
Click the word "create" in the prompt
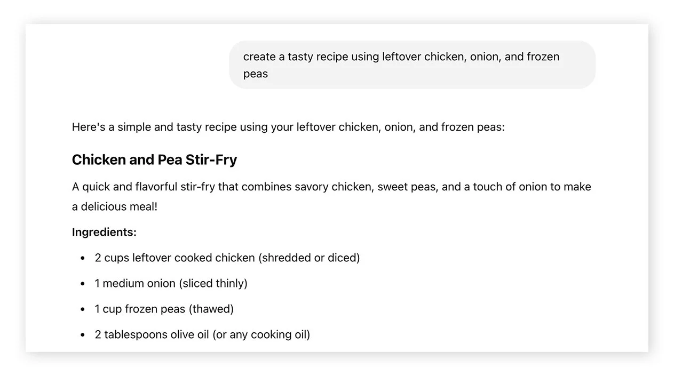click(x=259, y=57)
